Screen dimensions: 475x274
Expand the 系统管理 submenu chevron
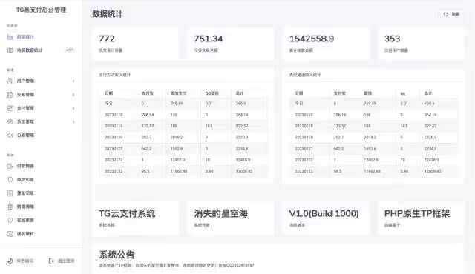pyautogui.click(x=73, y=121)
